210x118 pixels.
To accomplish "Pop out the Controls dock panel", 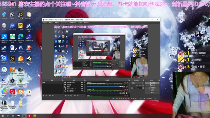I will click(159, 80).
